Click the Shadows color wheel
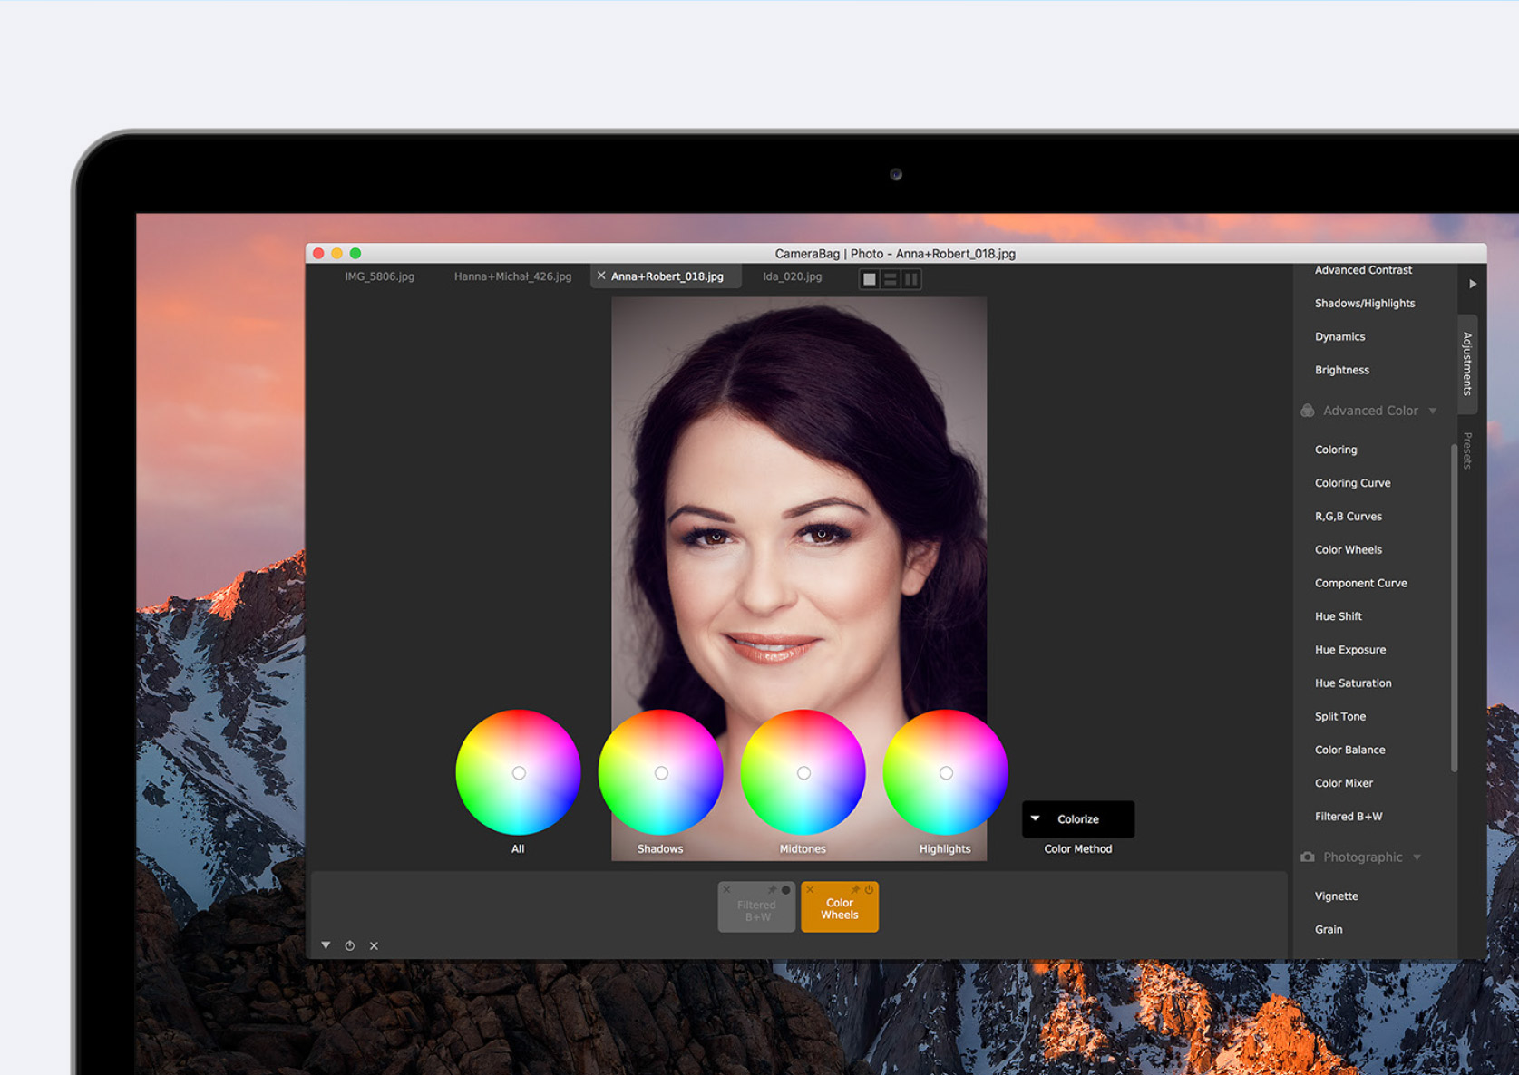 [660, 772]
